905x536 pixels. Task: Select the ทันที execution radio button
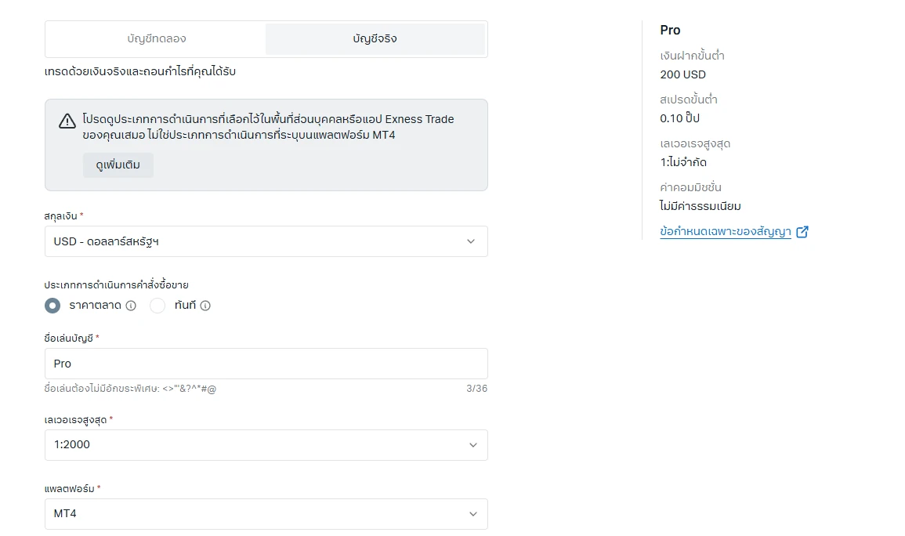click(x=157, y=305)
